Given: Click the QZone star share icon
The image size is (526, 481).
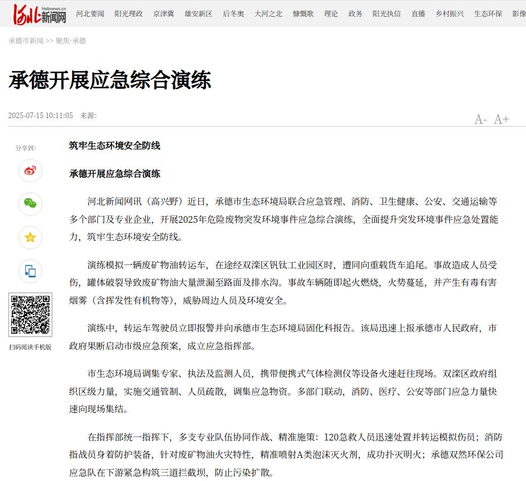Looking at the screenshot, I should pyautogui.click(x=30, y=237).
